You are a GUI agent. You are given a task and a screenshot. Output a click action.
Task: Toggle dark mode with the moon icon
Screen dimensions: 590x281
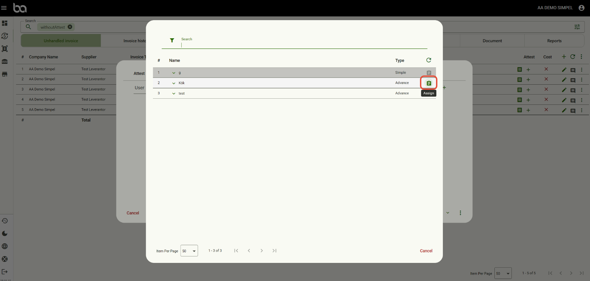(x=5, y=234)
